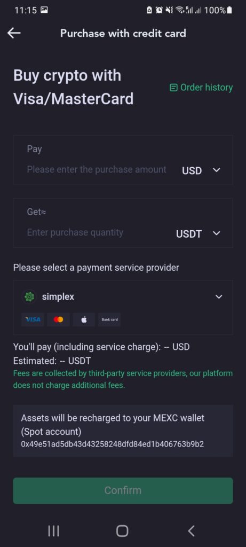The image size is (246, 547).
Task: Select the Apple Pay icon
Action: click(x=84, y=319)
